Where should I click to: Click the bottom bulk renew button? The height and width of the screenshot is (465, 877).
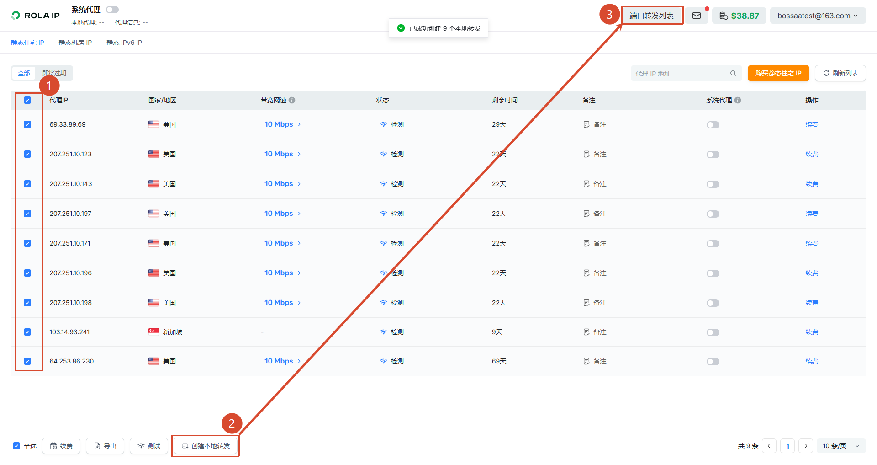61,446
